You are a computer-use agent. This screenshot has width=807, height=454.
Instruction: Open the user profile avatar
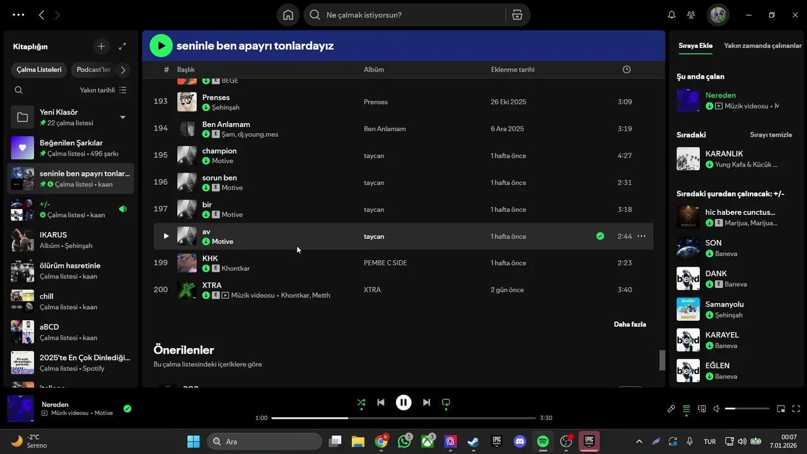pos(717,15)
